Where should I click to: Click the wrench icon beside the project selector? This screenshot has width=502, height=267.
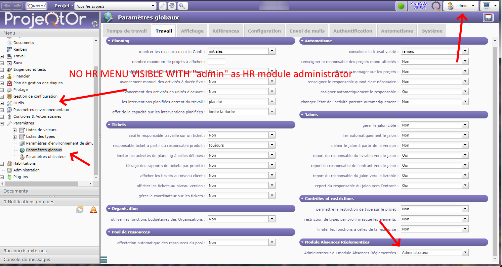pos(162,6)
